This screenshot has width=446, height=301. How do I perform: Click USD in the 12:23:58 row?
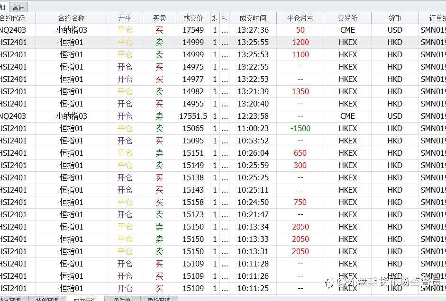coord(395,116)
